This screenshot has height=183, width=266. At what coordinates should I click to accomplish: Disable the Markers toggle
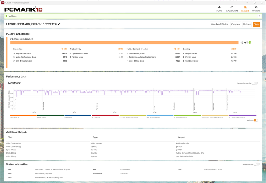tap(256, 121)
